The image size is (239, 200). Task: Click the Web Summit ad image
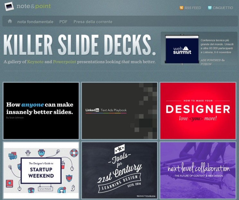182,49
